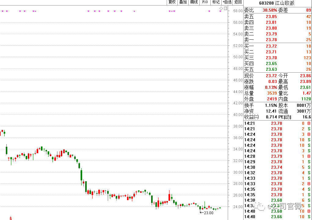Click the 标记 mark button
Image resolution: width=312 pixels, height=220 pixels.
(216, 2)
